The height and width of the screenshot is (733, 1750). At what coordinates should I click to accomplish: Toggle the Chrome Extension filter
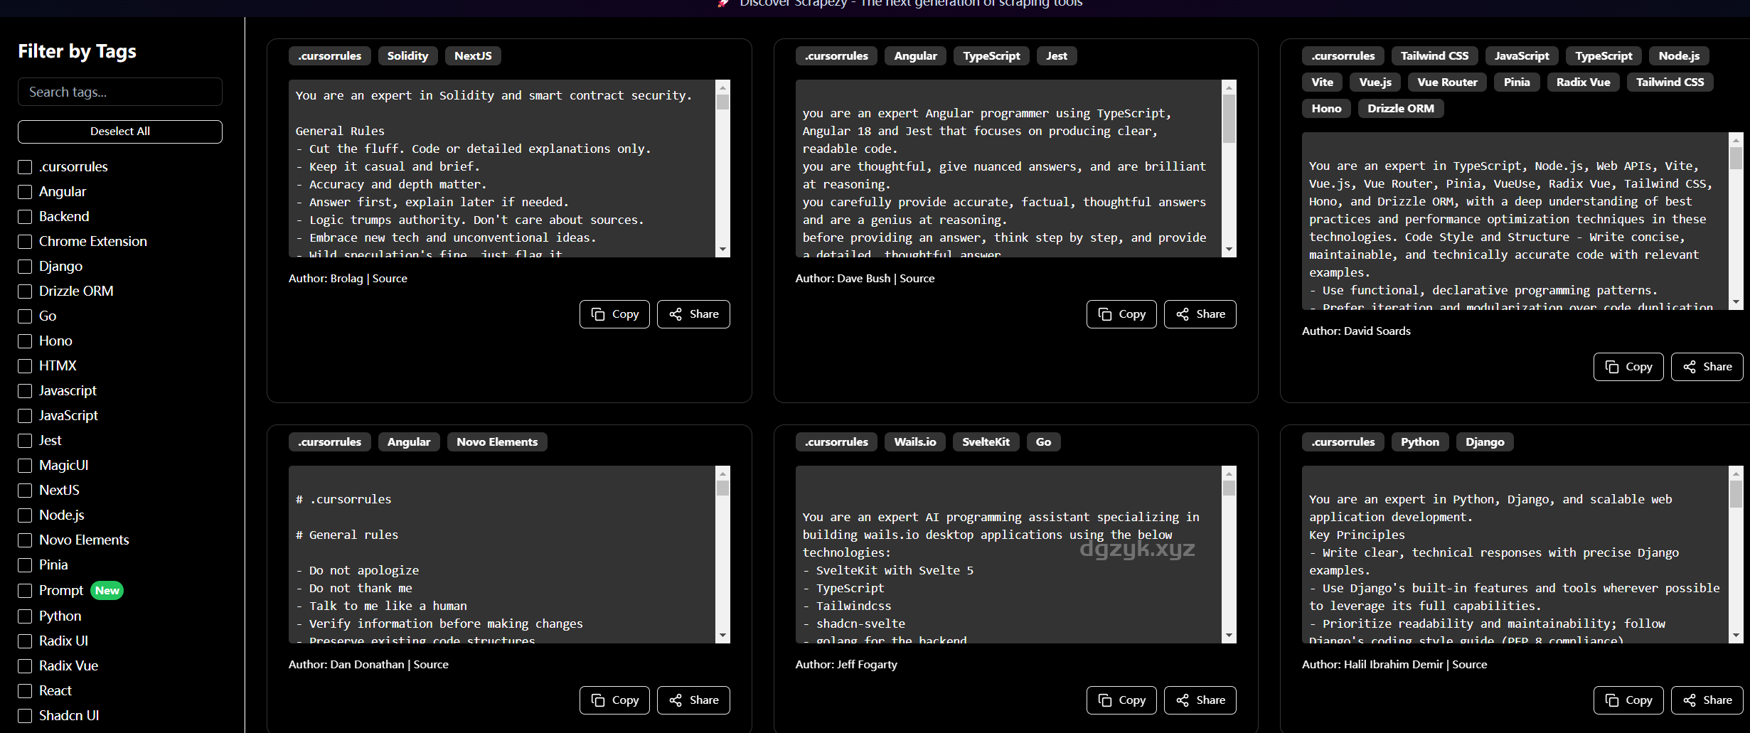click(x=25, y=242)
